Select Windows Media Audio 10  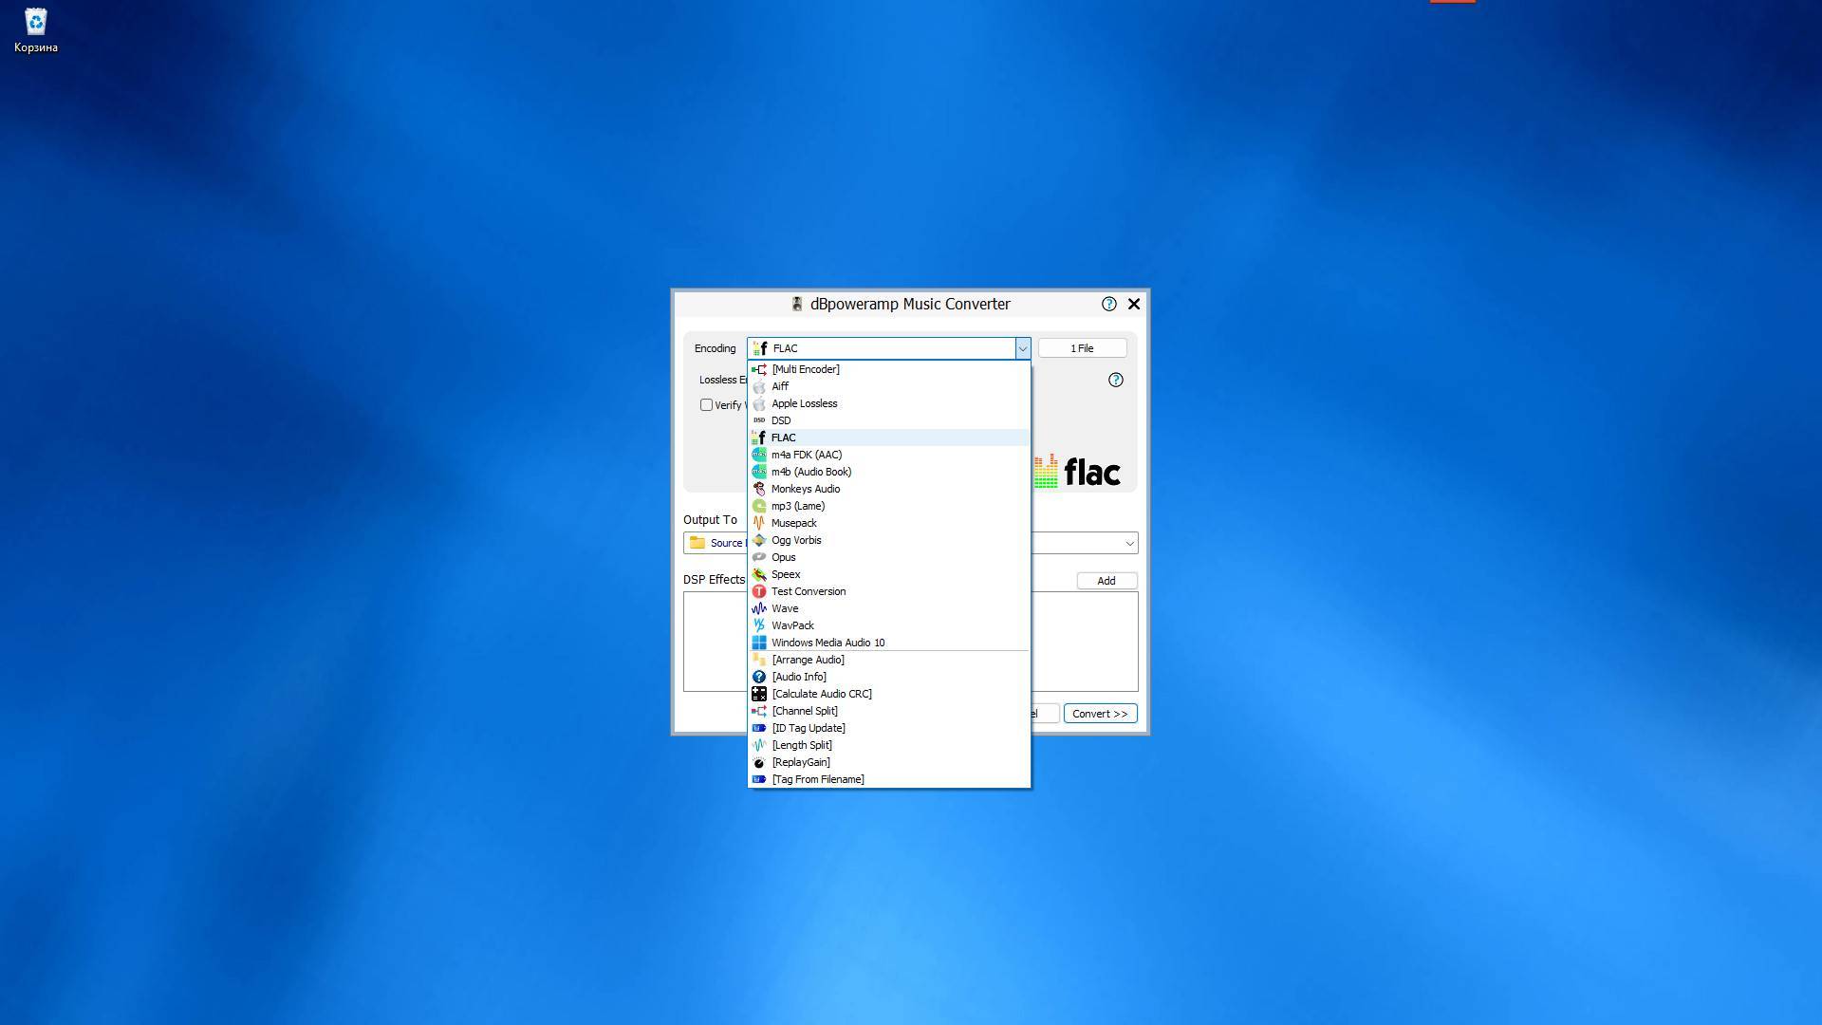[889, 643]
